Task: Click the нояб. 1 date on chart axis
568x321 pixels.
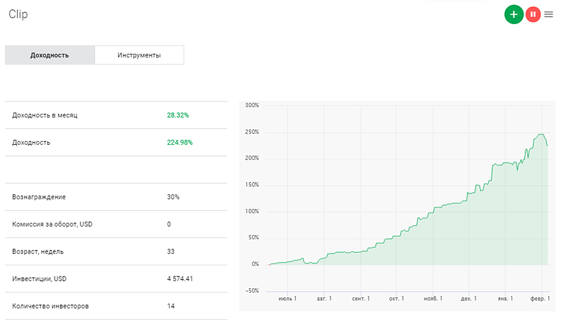Action: (x=432, y=298)
